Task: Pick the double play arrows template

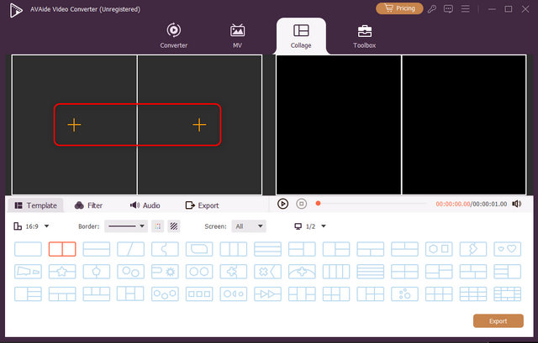Action: click(267, 294)
